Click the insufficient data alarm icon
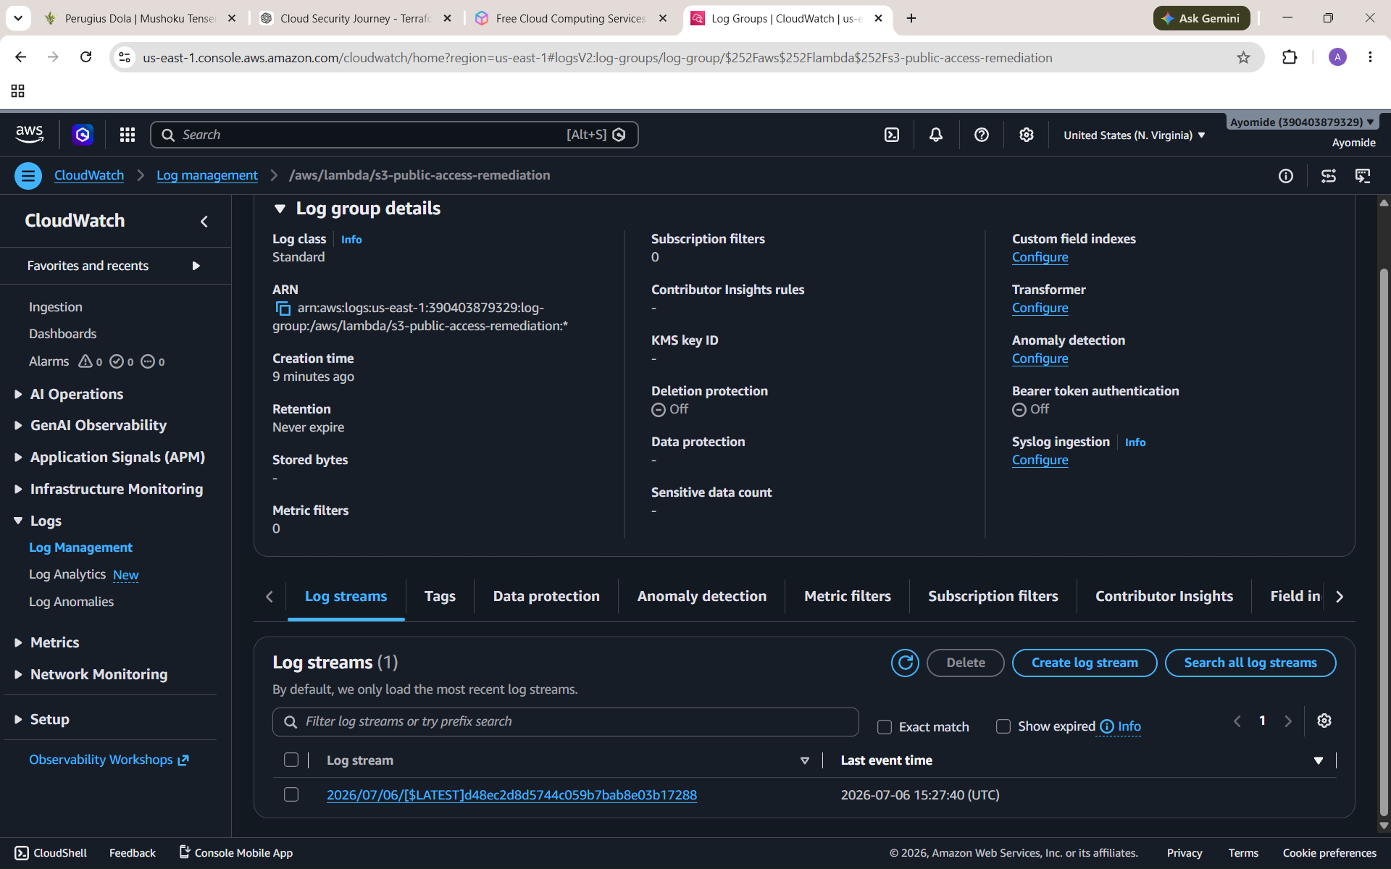The height and width of the screenshot is (869, 1391). tap(148, 361)
